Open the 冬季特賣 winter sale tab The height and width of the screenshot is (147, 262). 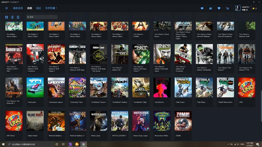[x=51, y=8]
